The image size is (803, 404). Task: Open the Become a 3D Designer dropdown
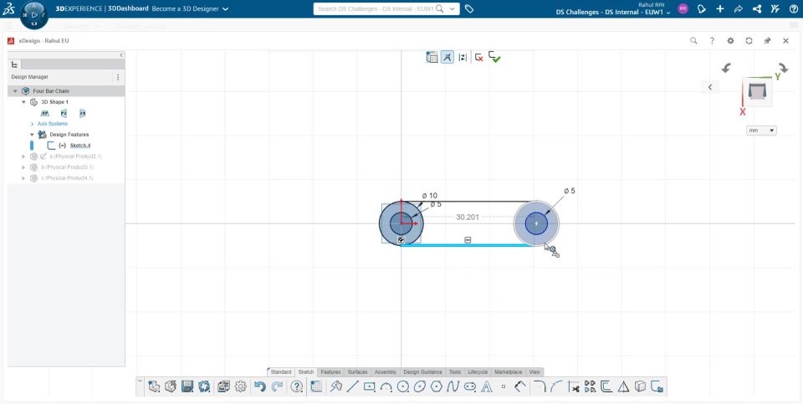[190, 8]
